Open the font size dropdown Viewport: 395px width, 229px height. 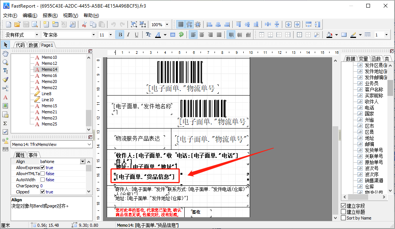pos(110,35)
